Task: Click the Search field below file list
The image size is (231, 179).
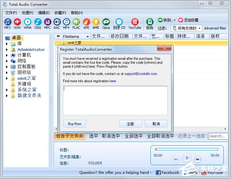Action: [218, 136]
